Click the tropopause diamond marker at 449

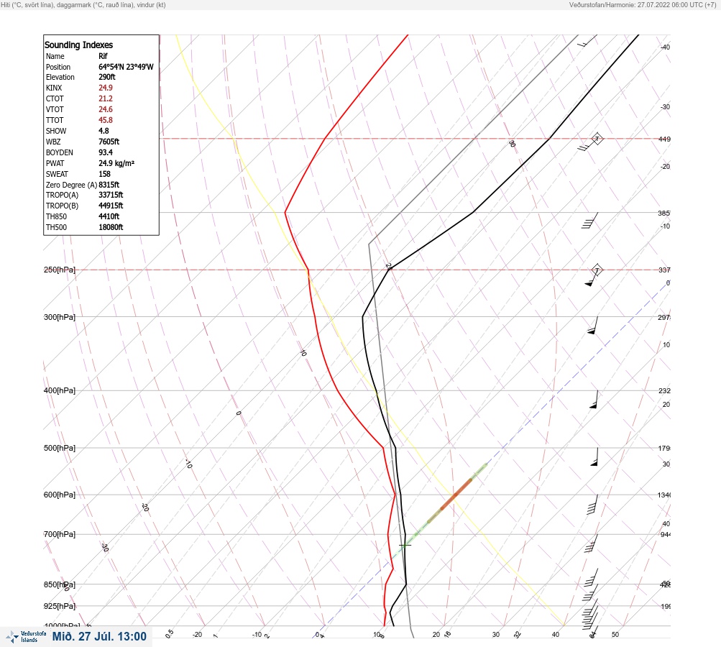click(x=597, y=139)
